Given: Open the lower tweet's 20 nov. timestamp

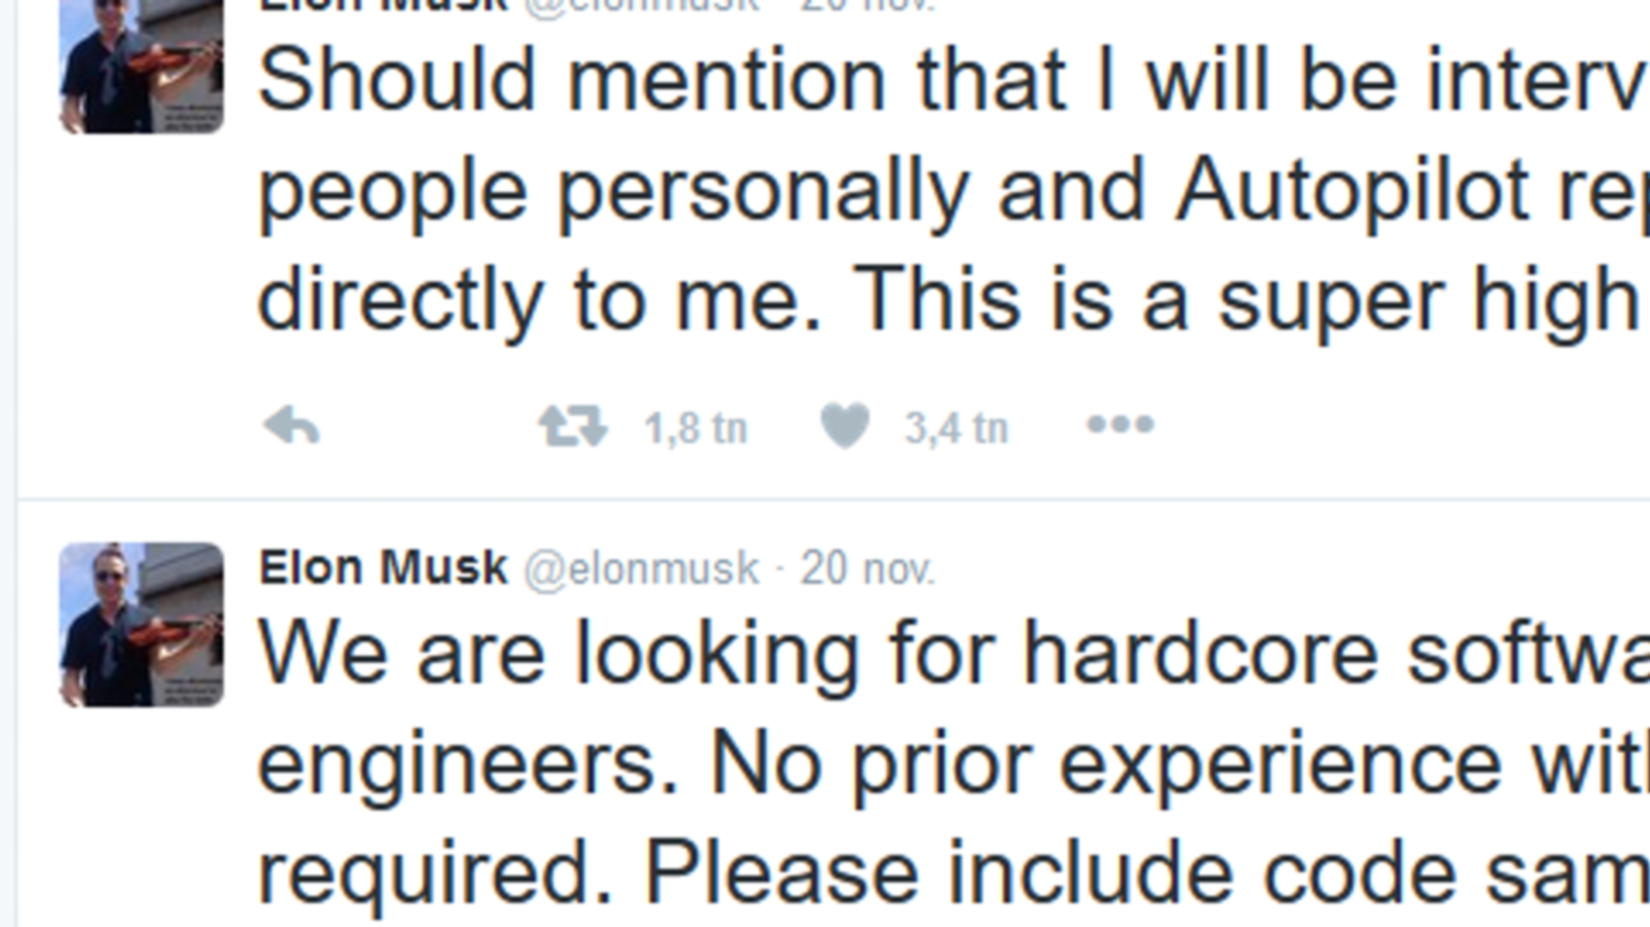Looking at the screenshot, I should [868, 568].
